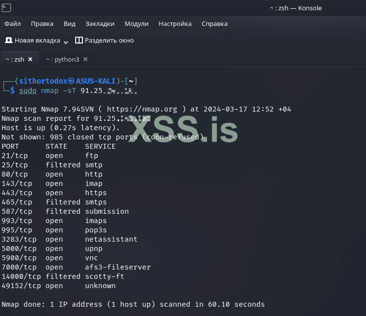Click the afs3-fileserver service name
The height and width of the screenshot is (316, 366).
(118, 267)
